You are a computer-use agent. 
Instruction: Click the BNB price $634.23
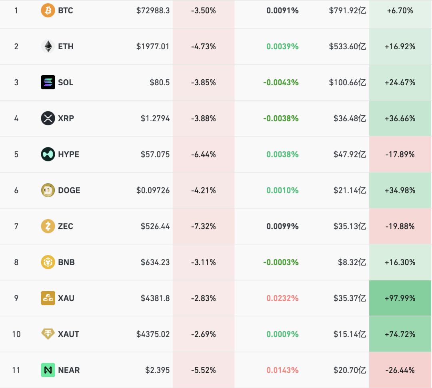(155, 262)
